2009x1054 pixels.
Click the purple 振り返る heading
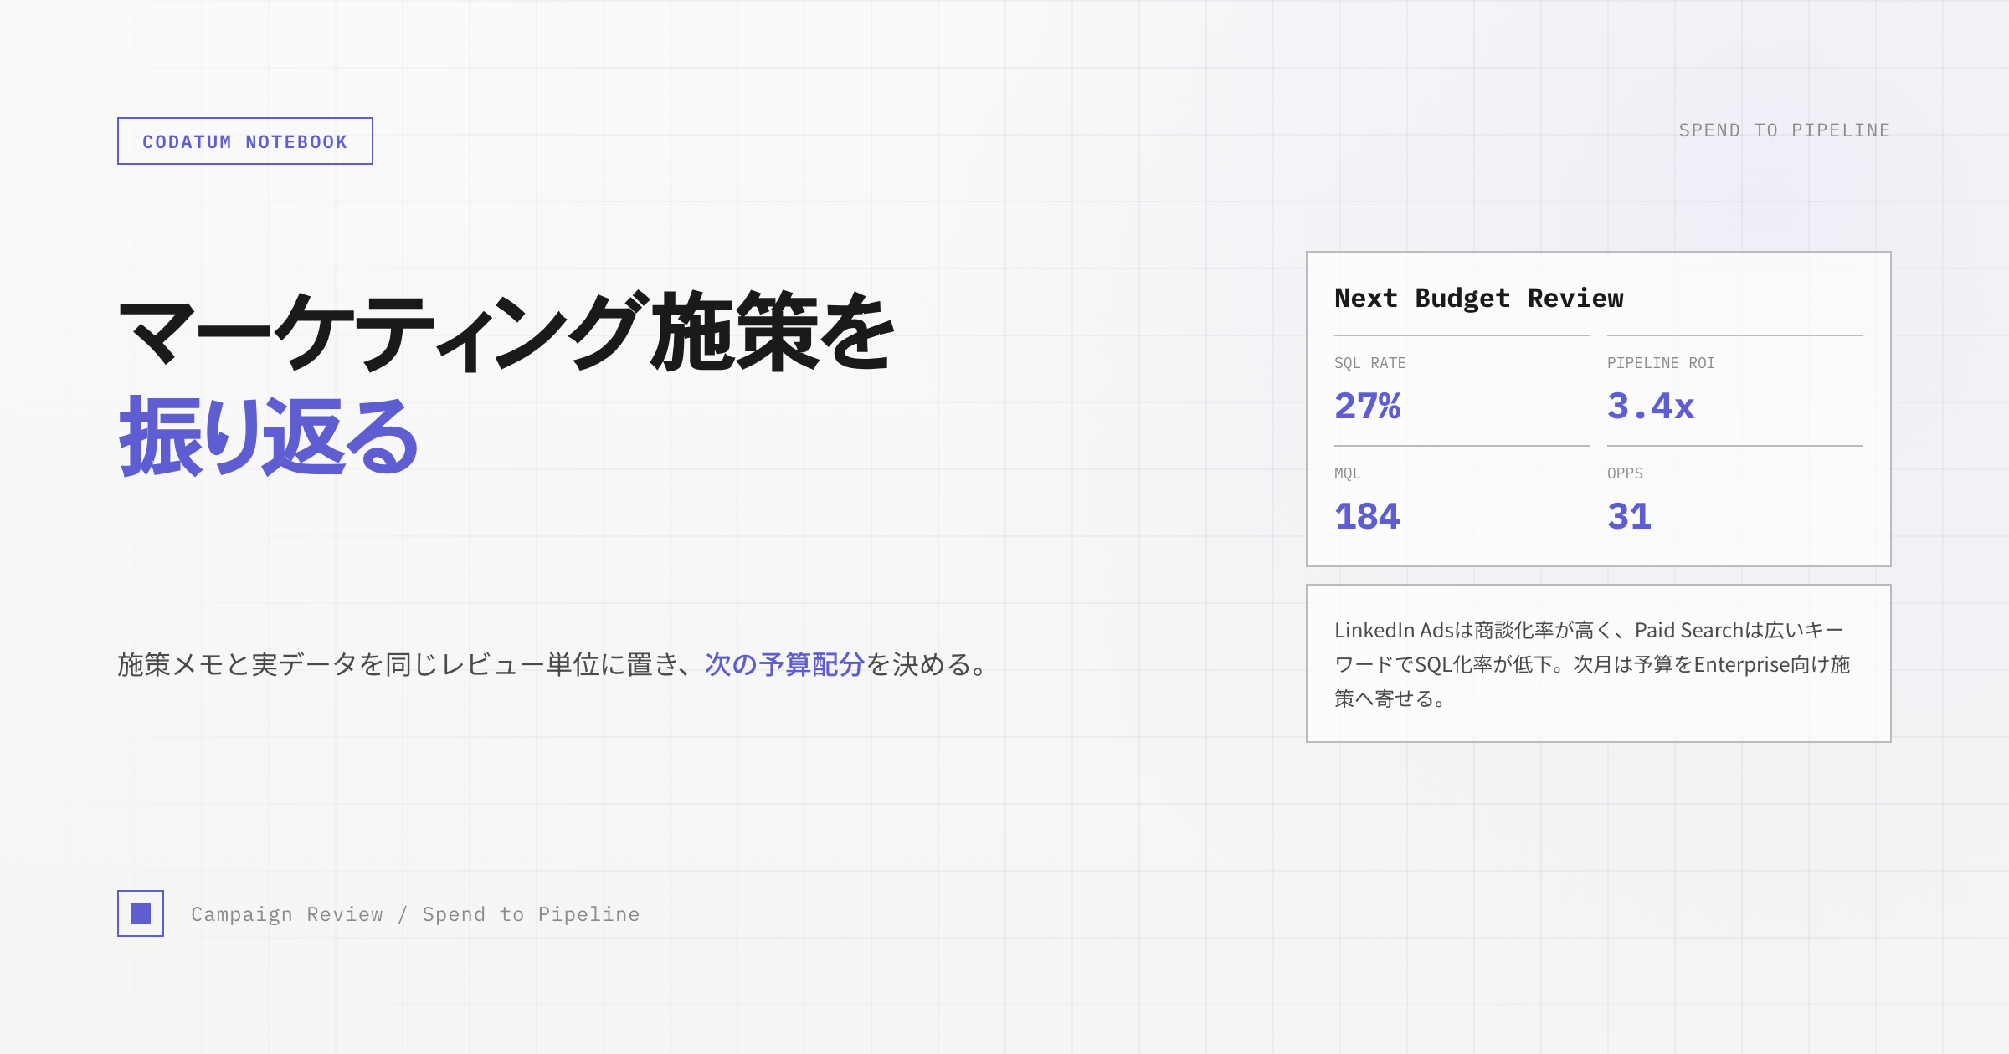tap(269, 437)
